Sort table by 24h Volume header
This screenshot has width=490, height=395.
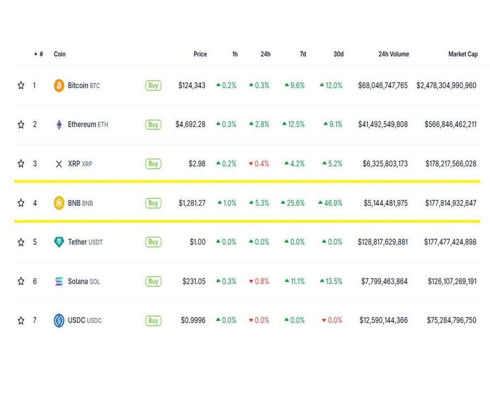[393, 54]
